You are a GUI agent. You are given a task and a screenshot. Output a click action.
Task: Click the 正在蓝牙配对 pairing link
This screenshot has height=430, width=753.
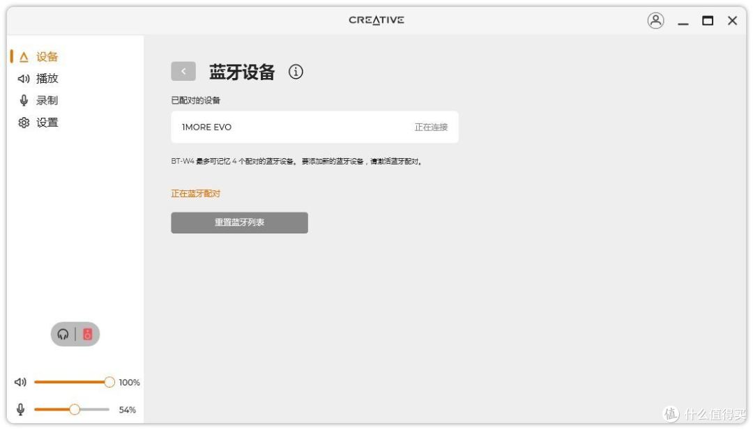tap(195, 194)
